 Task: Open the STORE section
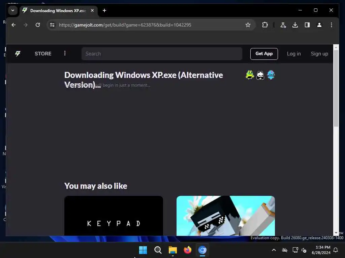[43, 53]
